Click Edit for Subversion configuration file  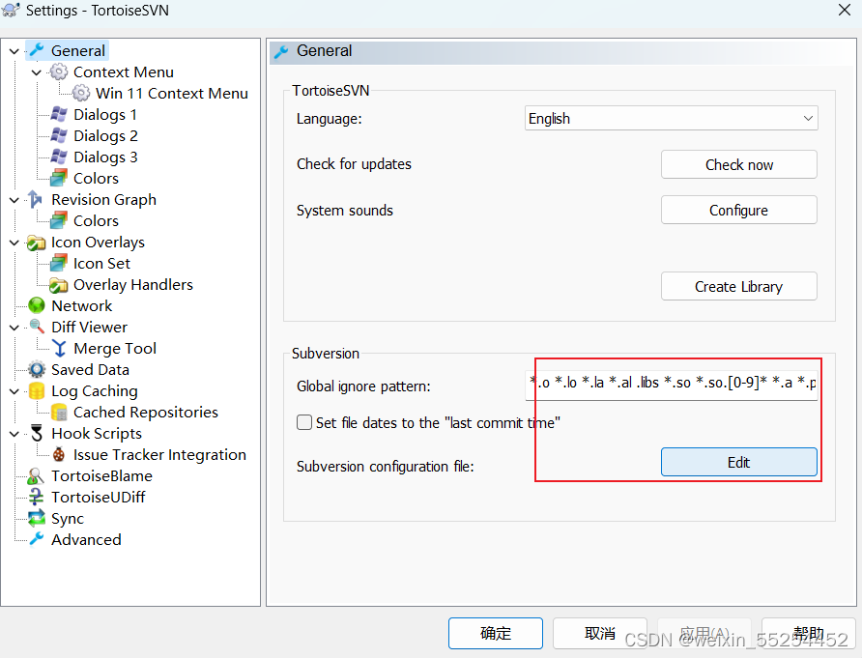[738, 462]
